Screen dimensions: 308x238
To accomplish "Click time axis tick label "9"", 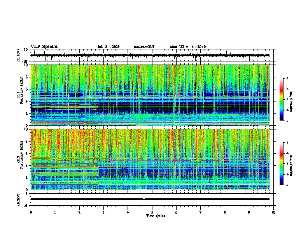I will pyautogui.click(x=249, y=212).
